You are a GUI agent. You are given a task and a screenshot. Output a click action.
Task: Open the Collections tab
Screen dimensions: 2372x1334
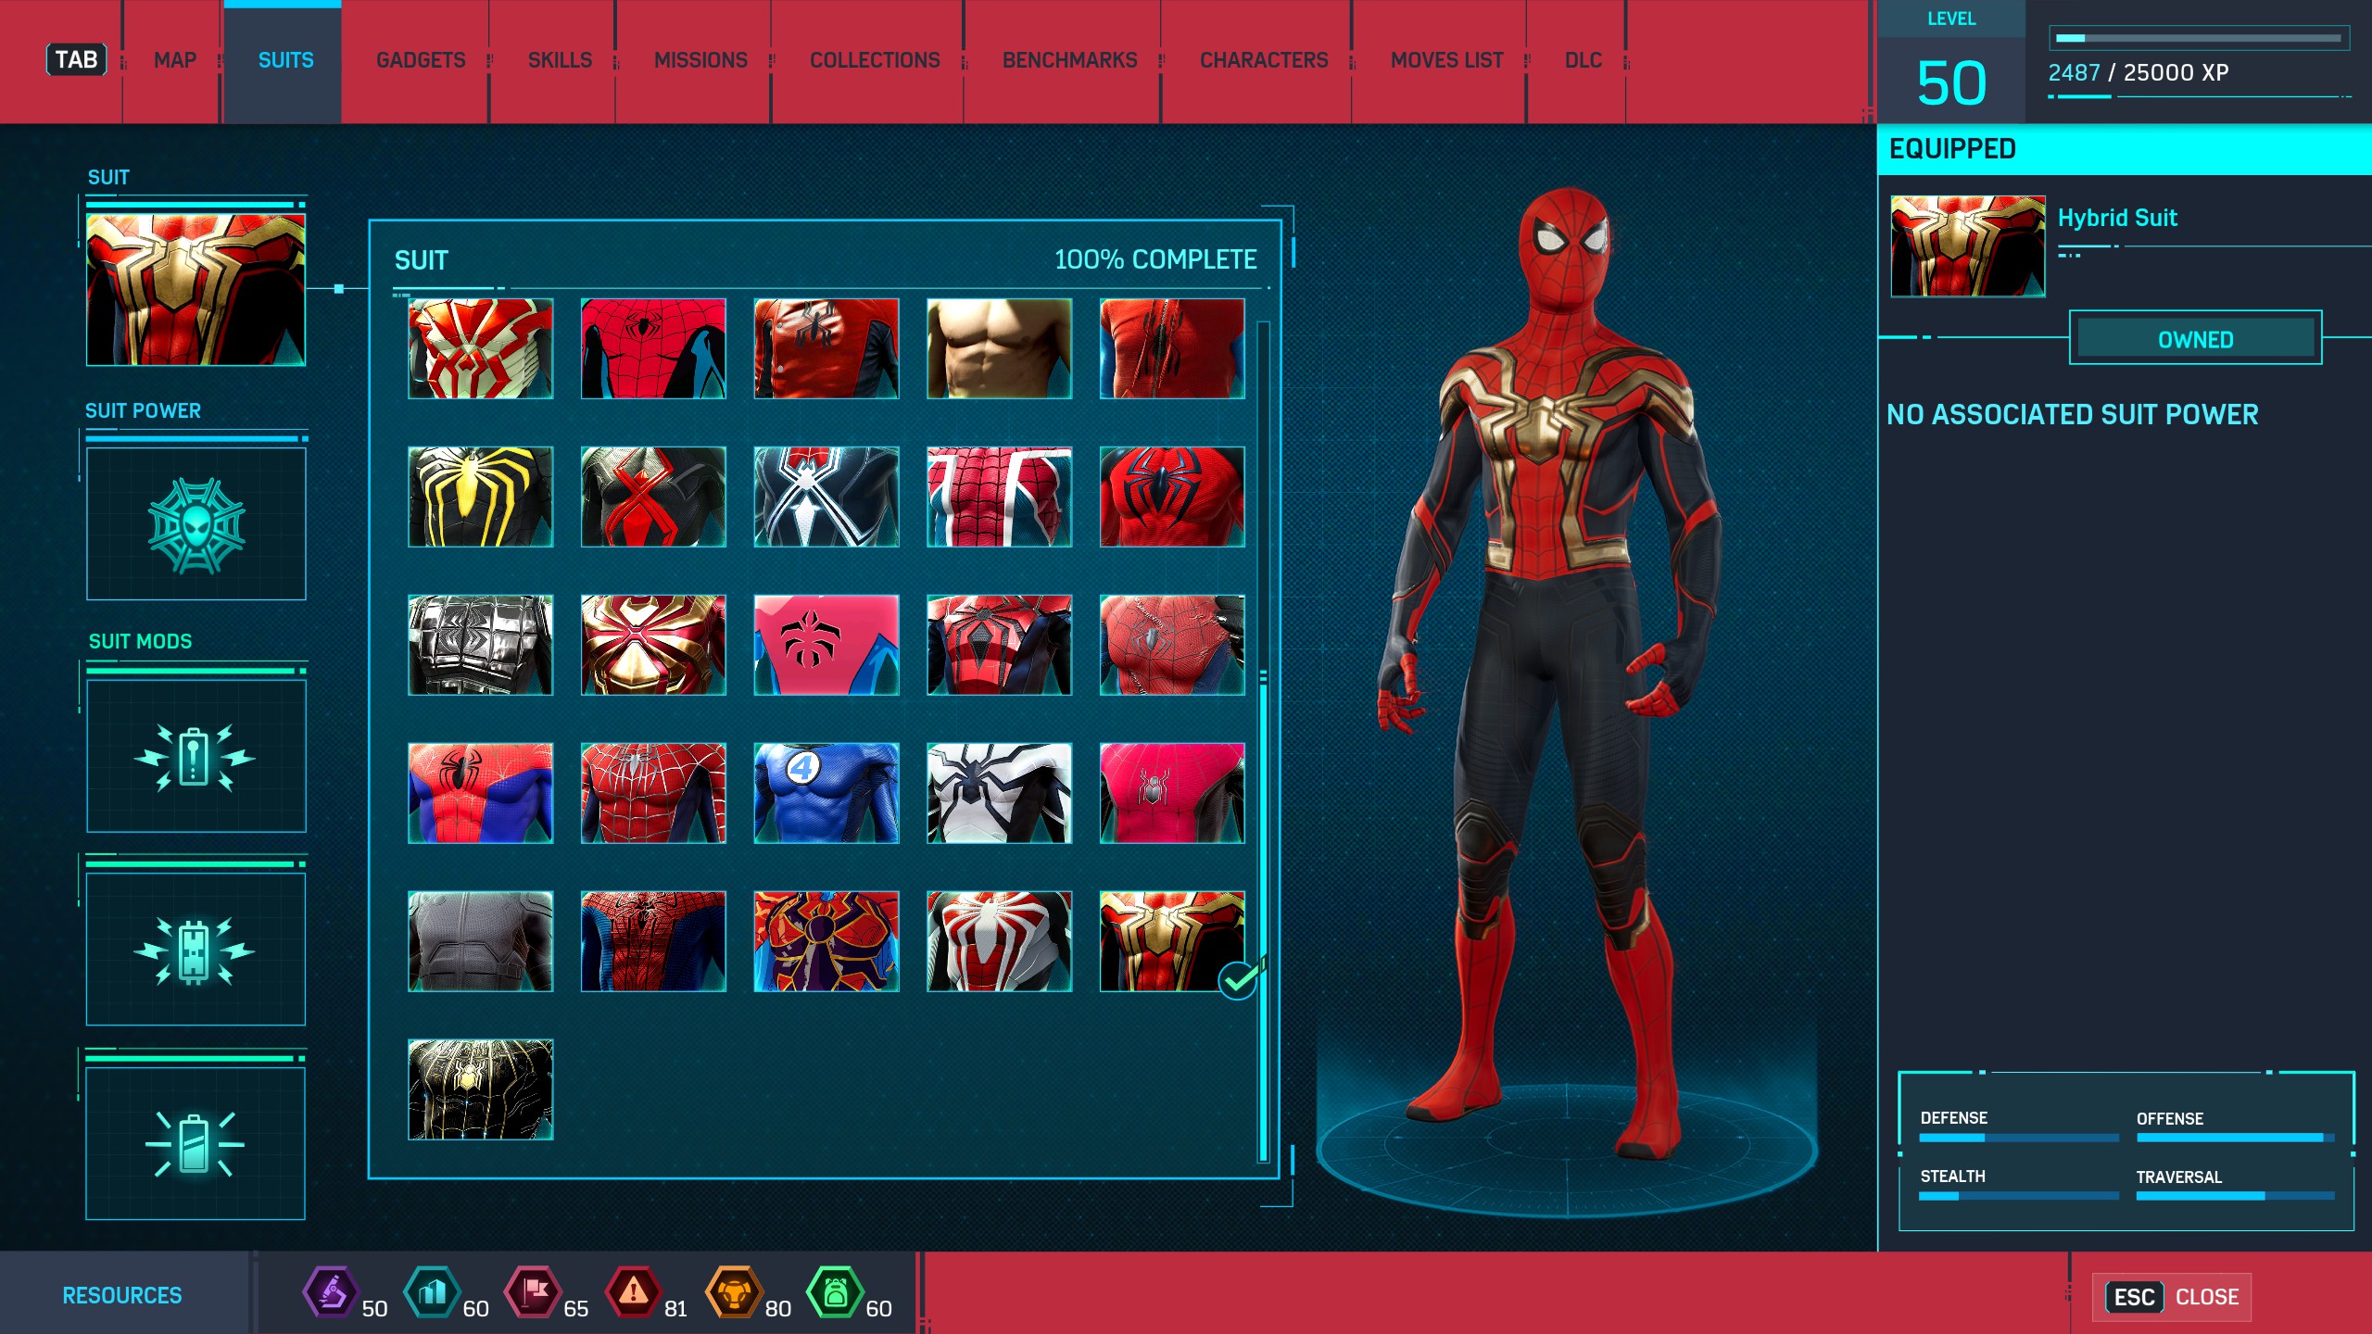click(x=875, y=61)
